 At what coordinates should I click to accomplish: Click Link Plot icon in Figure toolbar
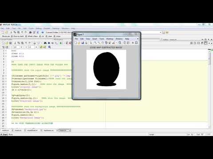120,43
